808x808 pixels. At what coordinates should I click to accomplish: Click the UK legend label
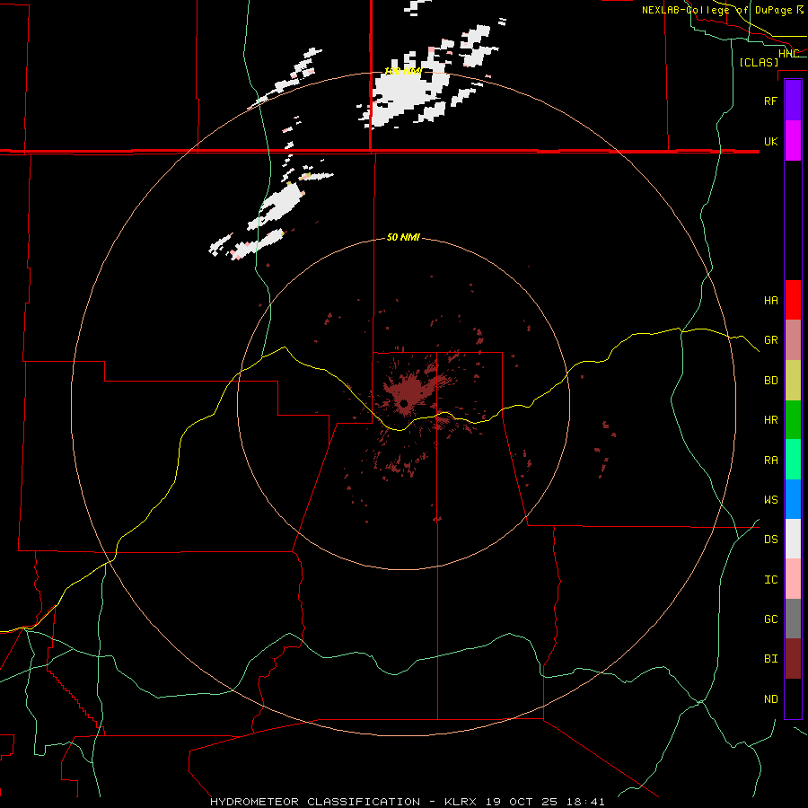[770, 141]
